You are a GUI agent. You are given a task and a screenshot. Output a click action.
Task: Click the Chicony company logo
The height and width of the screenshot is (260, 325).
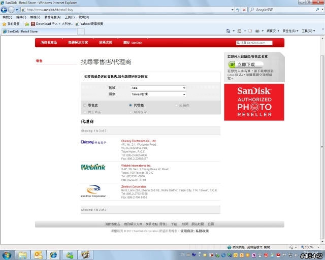point(93,142)
